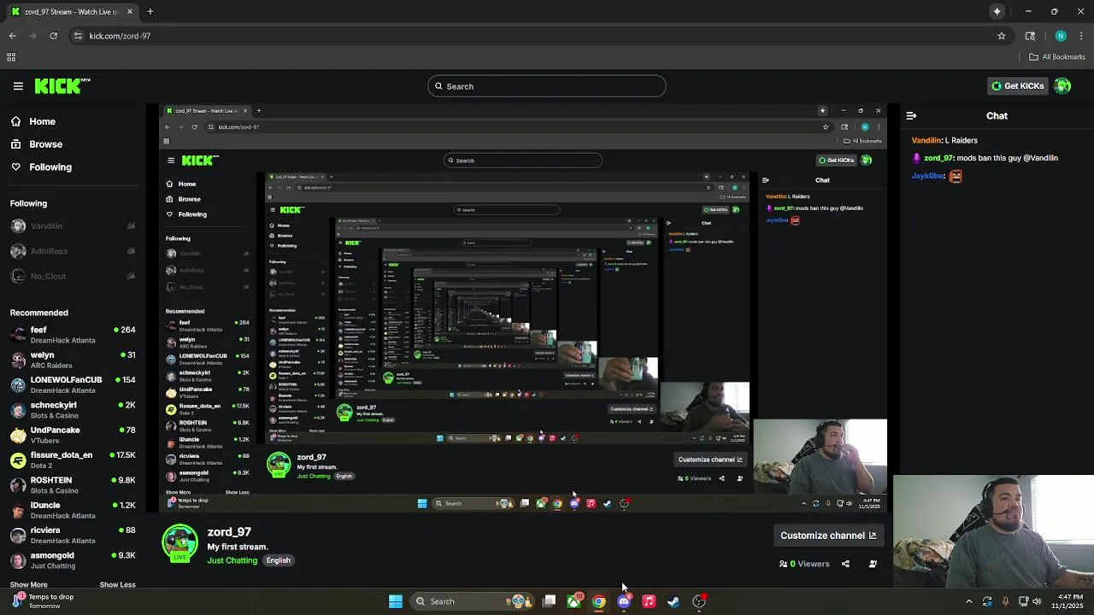
Task: Open recommended channel UndPancake VTubers
Action: (73, 435)
